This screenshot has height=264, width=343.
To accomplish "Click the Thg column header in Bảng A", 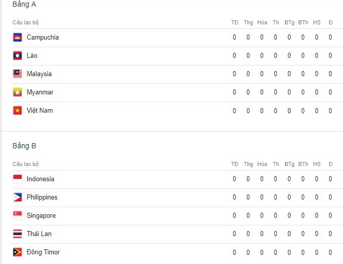I will point(248,22).
